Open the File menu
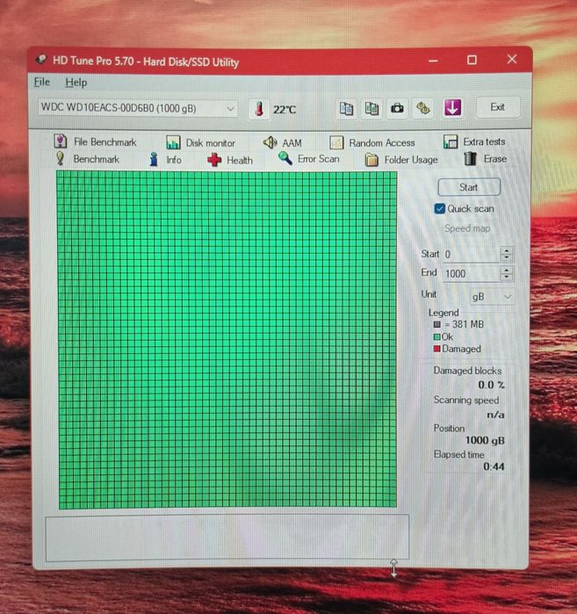 click(42, 82)
